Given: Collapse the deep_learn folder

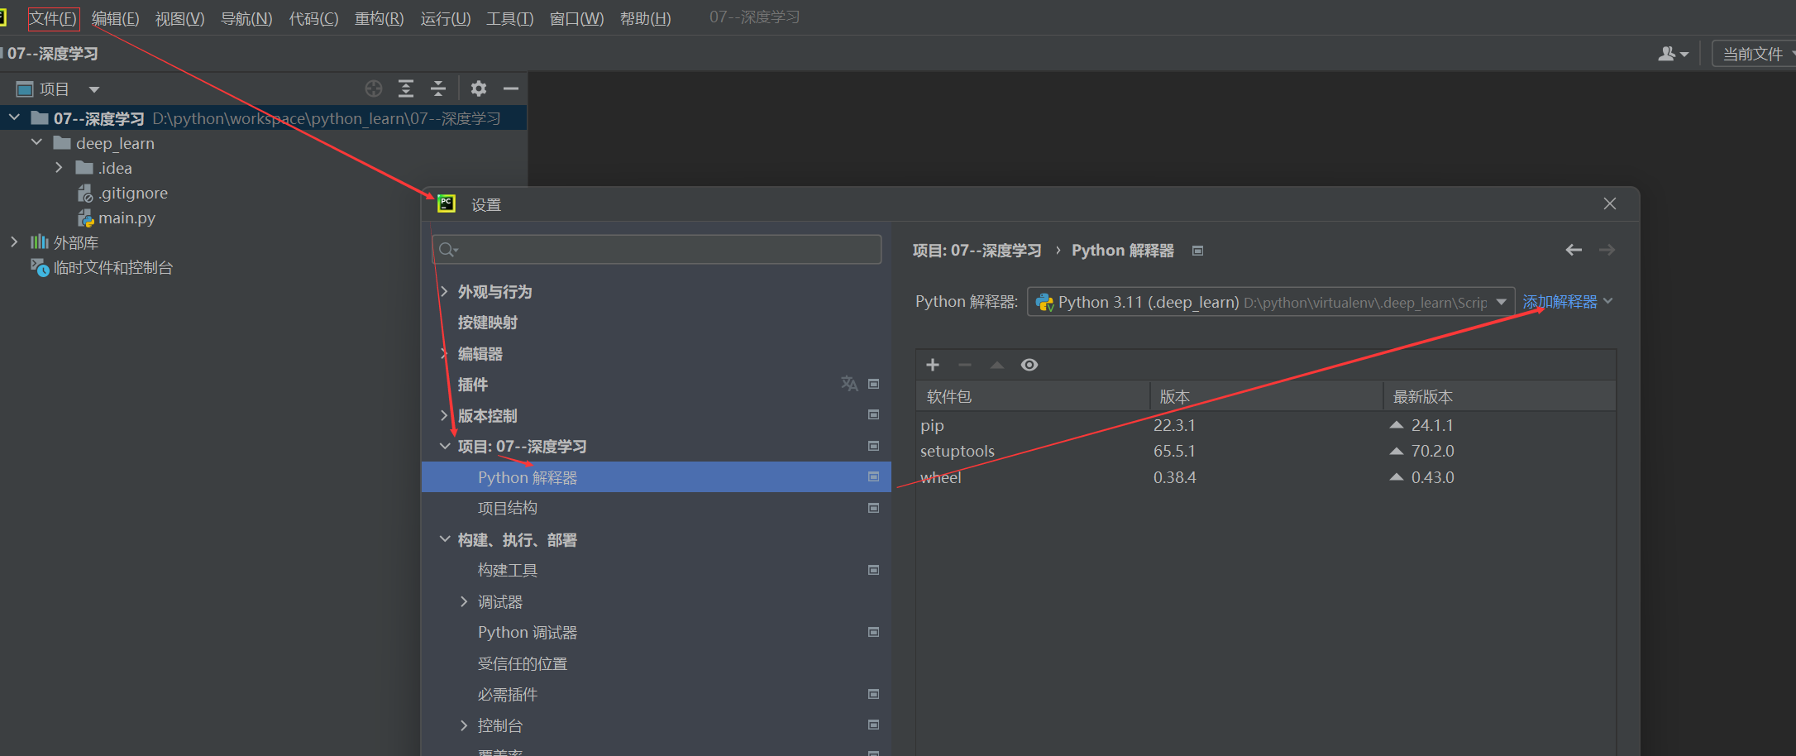Looking at the screenshot, I should point(36,142).
